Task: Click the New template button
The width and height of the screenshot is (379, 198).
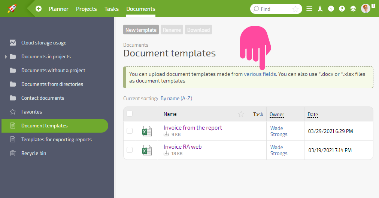Action: pos(141,30)
